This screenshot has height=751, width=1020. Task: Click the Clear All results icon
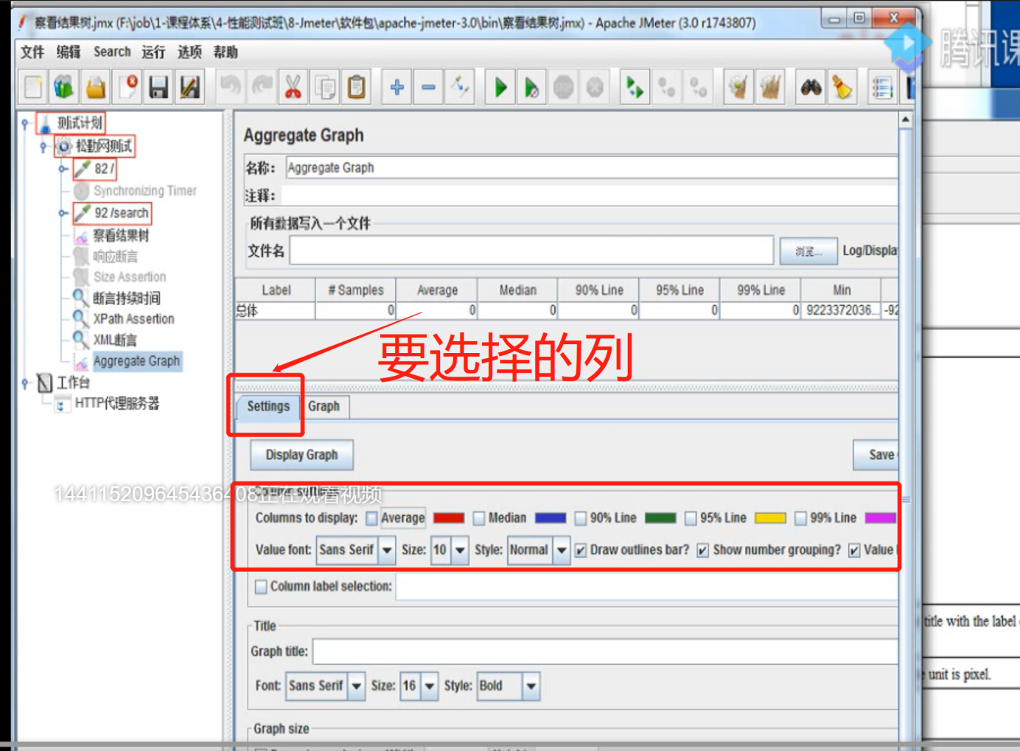click(x=770, y=88)
